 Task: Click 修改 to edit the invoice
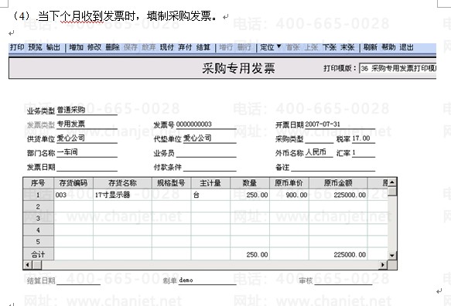tap(94, 47)
